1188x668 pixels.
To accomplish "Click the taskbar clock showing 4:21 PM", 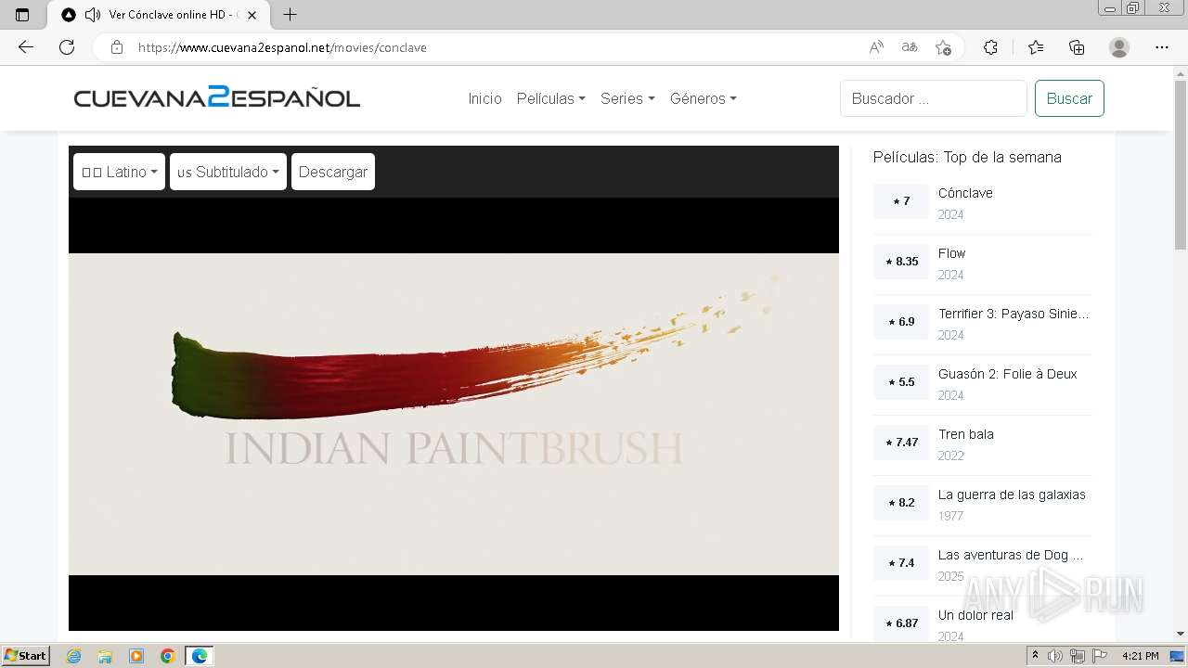I will click(1140, 656).
